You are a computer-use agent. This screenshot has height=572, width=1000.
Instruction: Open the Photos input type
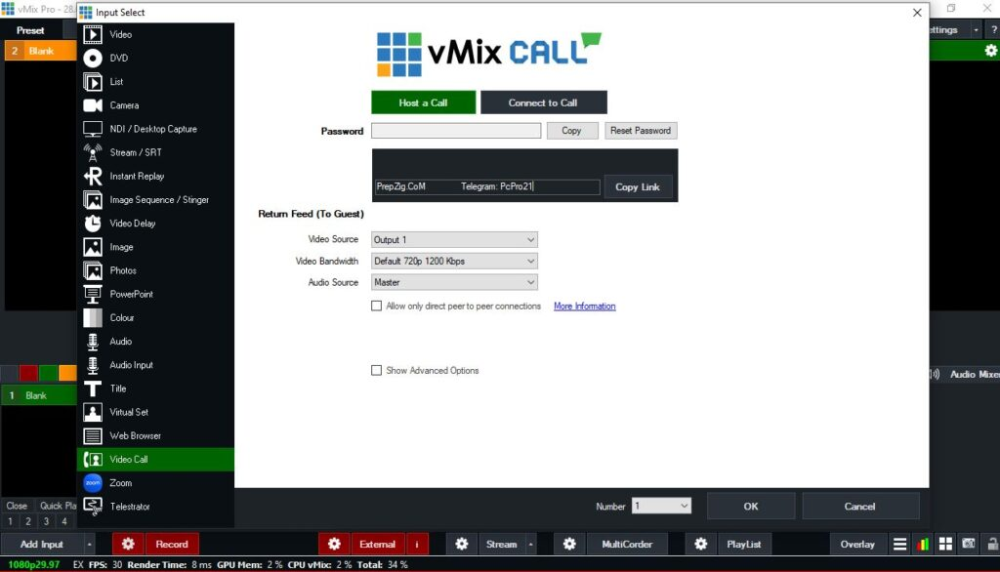pos(155,270)
